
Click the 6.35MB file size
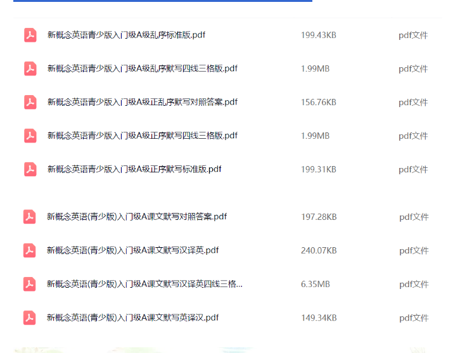(316, 285)
